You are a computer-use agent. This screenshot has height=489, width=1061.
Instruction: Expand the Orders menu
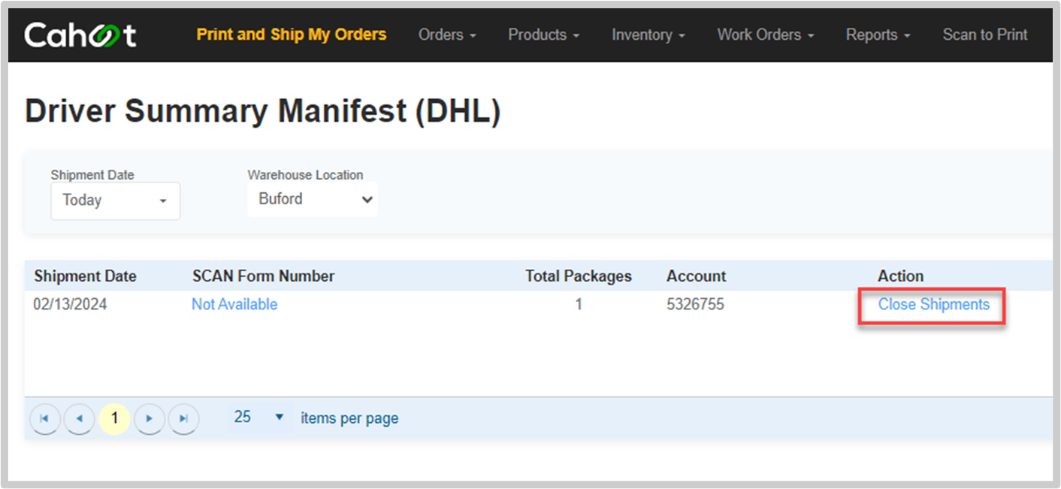447,35
